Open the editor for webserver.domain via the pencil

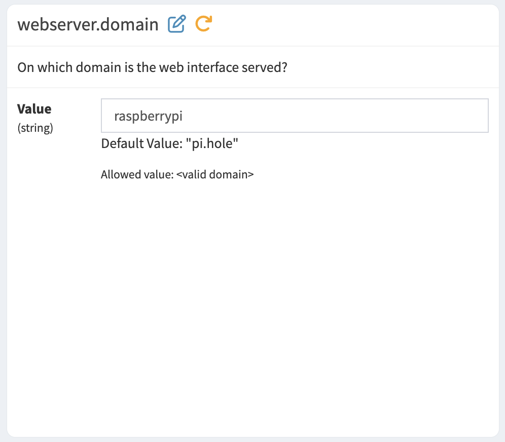pos(176,24)
